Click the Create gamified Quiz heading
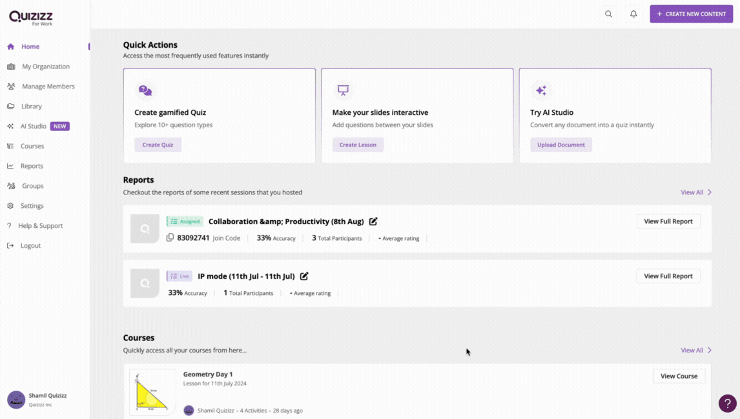 click(x=170, y=112)
